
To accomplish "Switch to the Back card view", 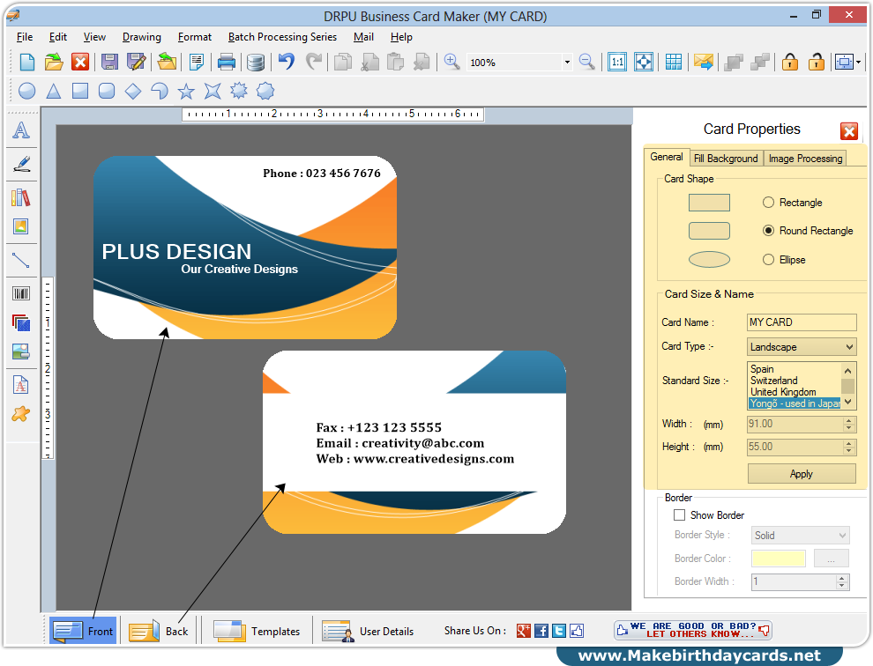I will click(159, 631).
